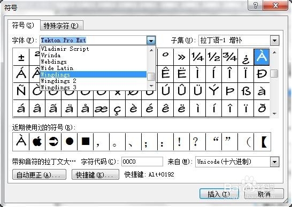Screen dimensions: 292x207
Task: Pick the ¾ three-quarters fraction symbol
Action: [229, 57]
